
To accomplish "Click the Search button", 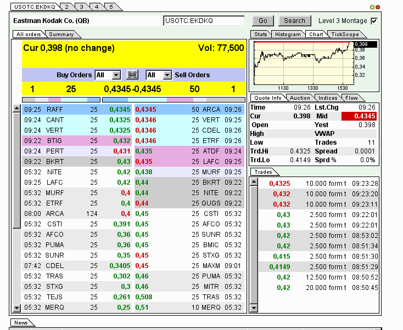I will 294,21.
